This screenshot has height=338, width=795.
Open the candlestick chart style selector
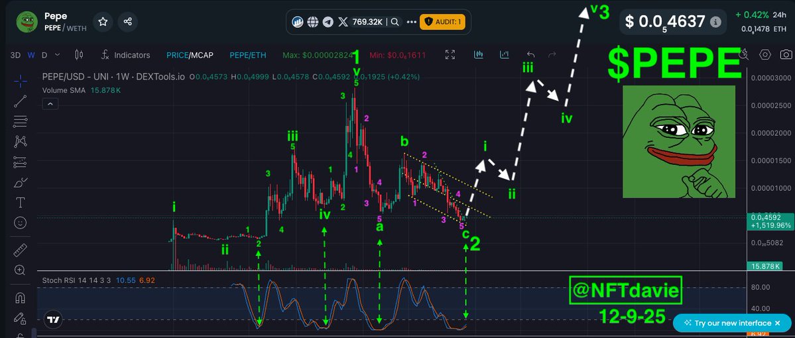click(78, 55)
